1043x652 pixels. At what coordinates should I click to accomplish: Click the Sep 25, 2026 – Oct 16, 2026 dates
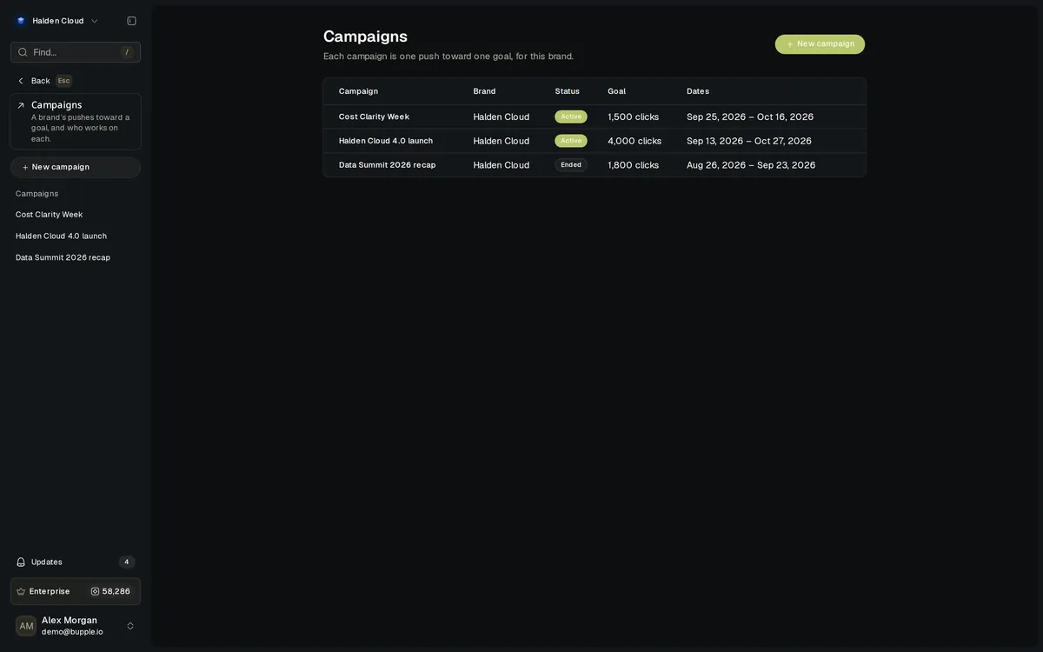point(750,116)
